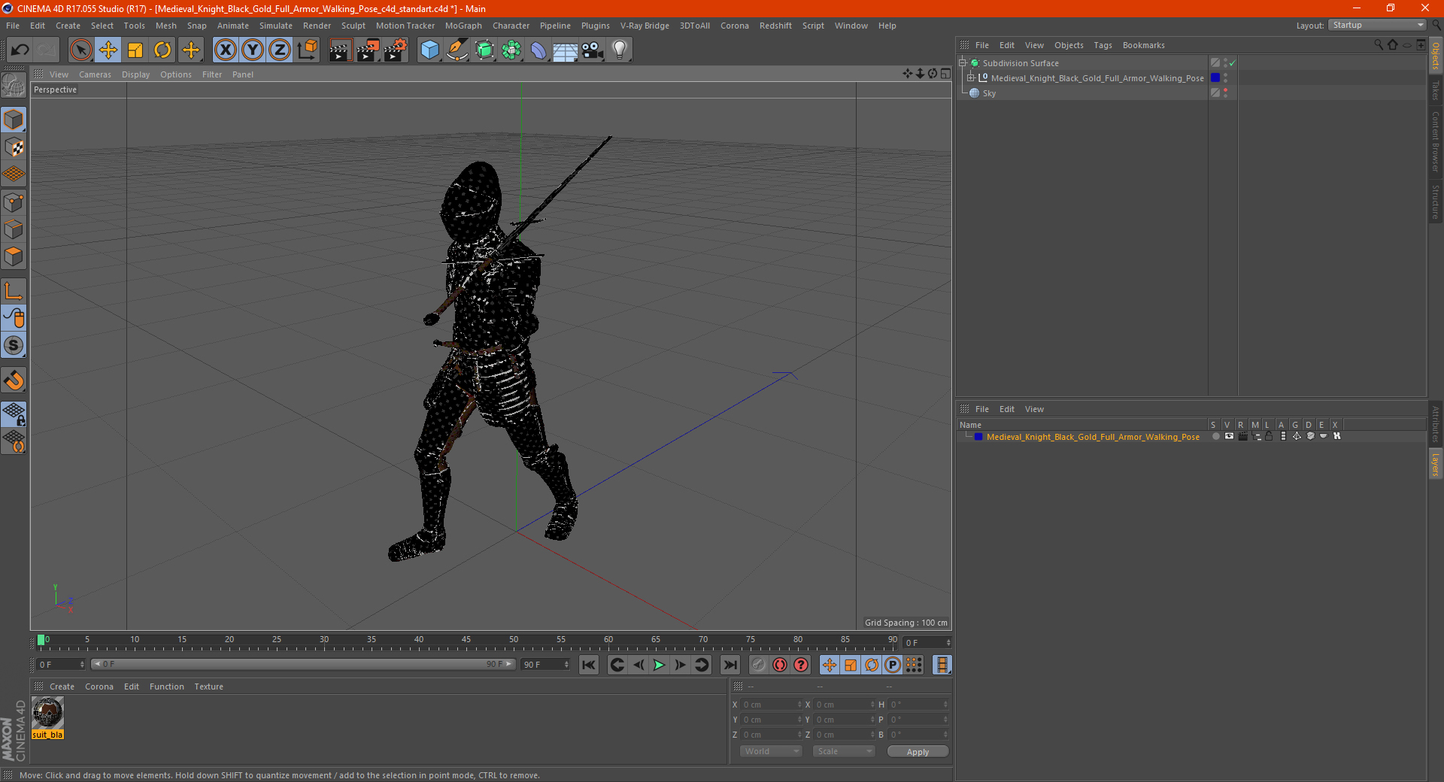
Task: Open the MoGraph menu
Action: click(x=463, y=26)
